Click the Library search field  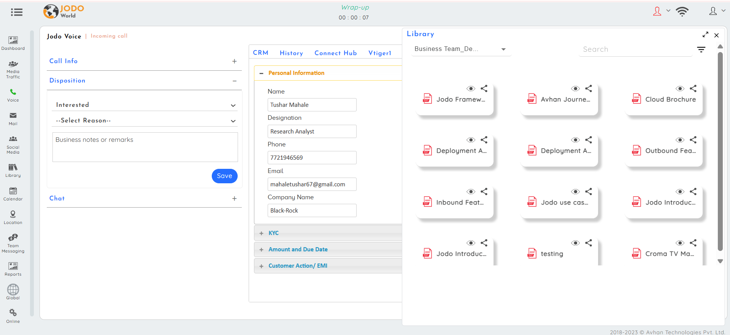[635, 49]
